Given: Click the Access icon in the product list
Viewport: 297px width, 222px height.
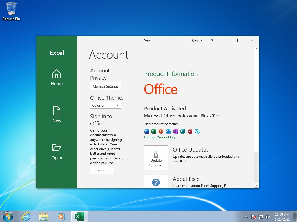Looking at the screenshot, I should tap(190, 131).
